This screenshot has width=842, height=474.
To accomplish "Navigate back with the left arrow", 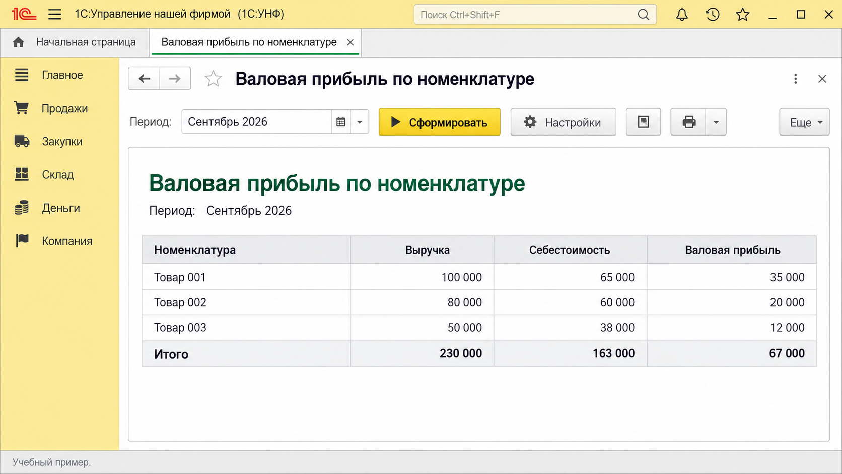I will coord(144,79).
